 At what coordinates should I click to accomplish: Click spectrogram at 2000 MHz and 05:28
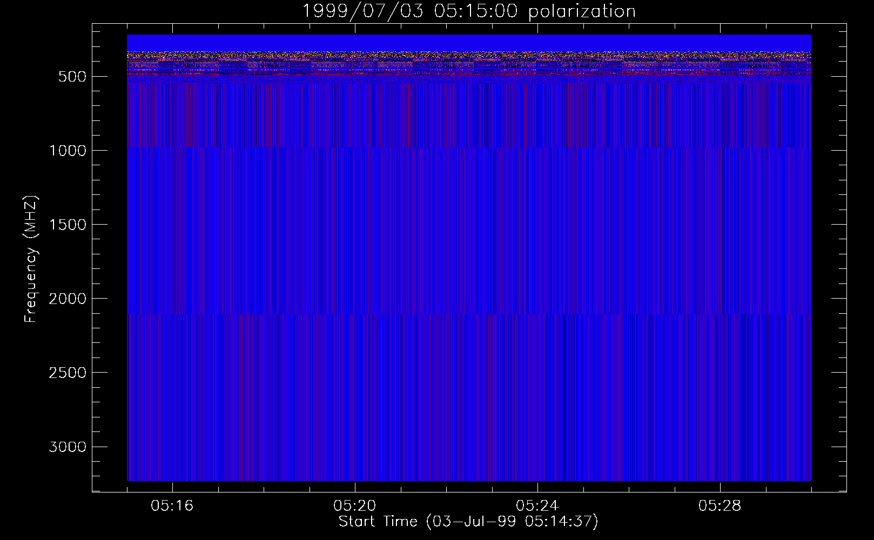coord(720,298)
